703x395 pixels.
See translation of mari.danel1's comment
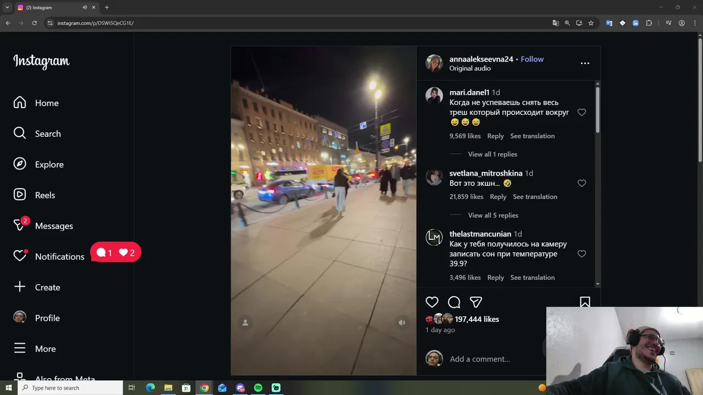tap(532, 136)
